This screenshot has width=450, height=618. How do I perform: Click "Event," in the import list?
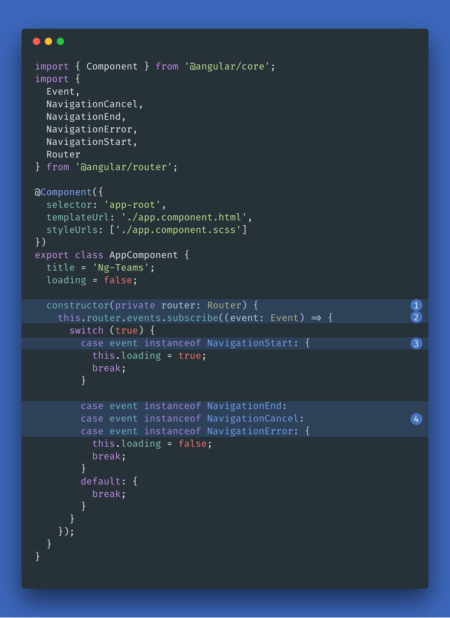click(x=63, y=91)
